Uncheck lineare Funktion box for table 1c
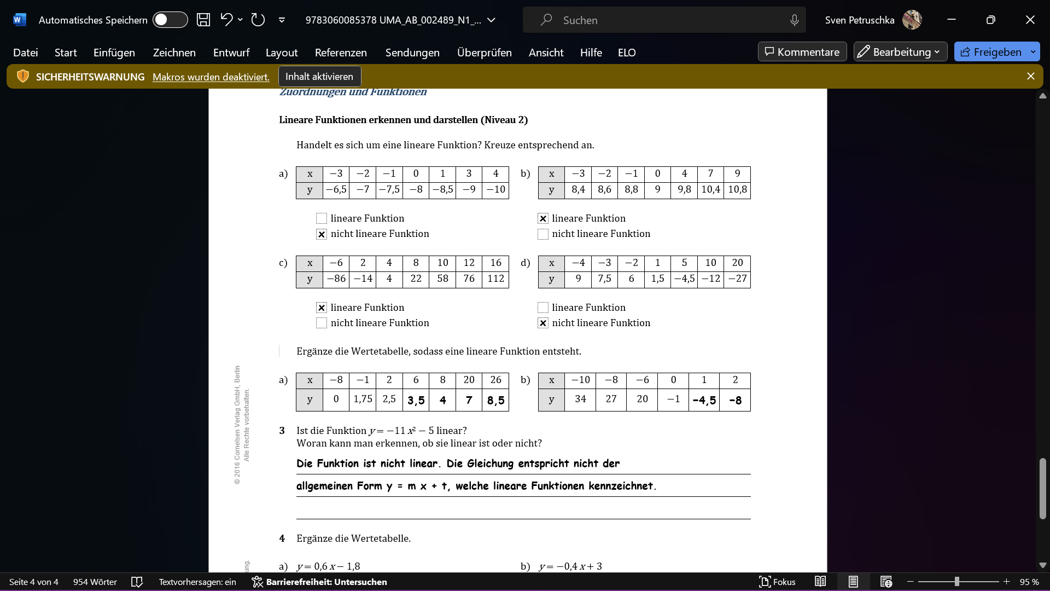 click(322, 308)
